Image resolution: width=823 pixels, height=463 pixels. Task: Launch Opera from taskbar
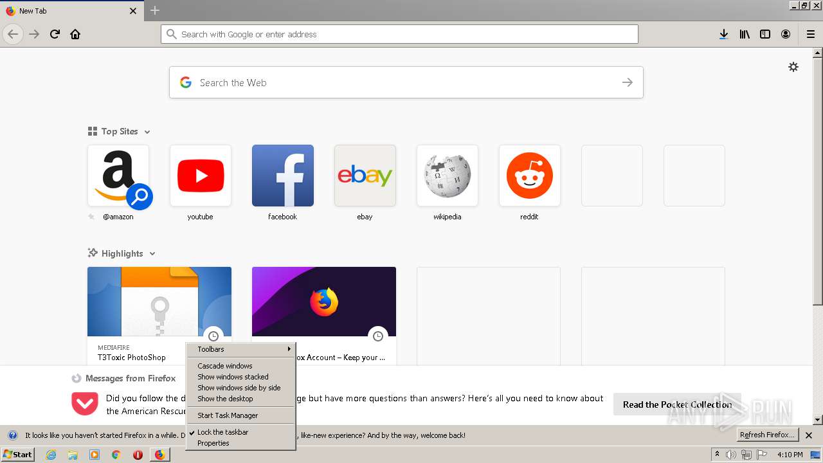[138, 455]
